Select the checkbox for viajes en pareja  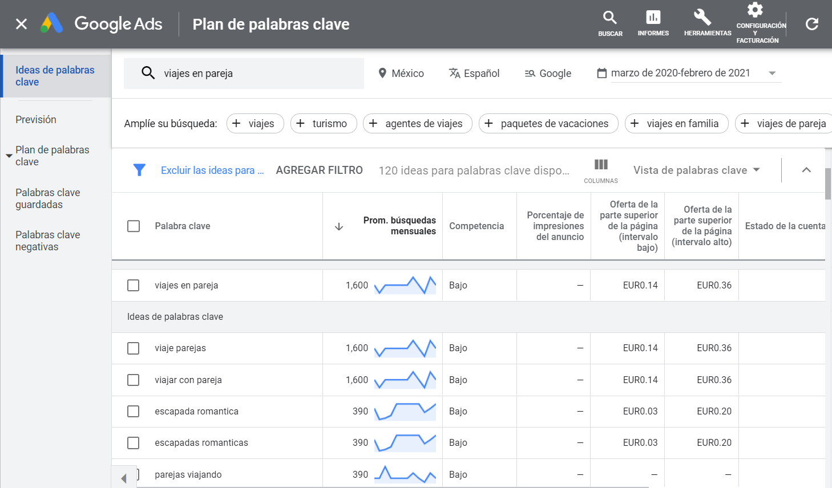click(133, 285)
